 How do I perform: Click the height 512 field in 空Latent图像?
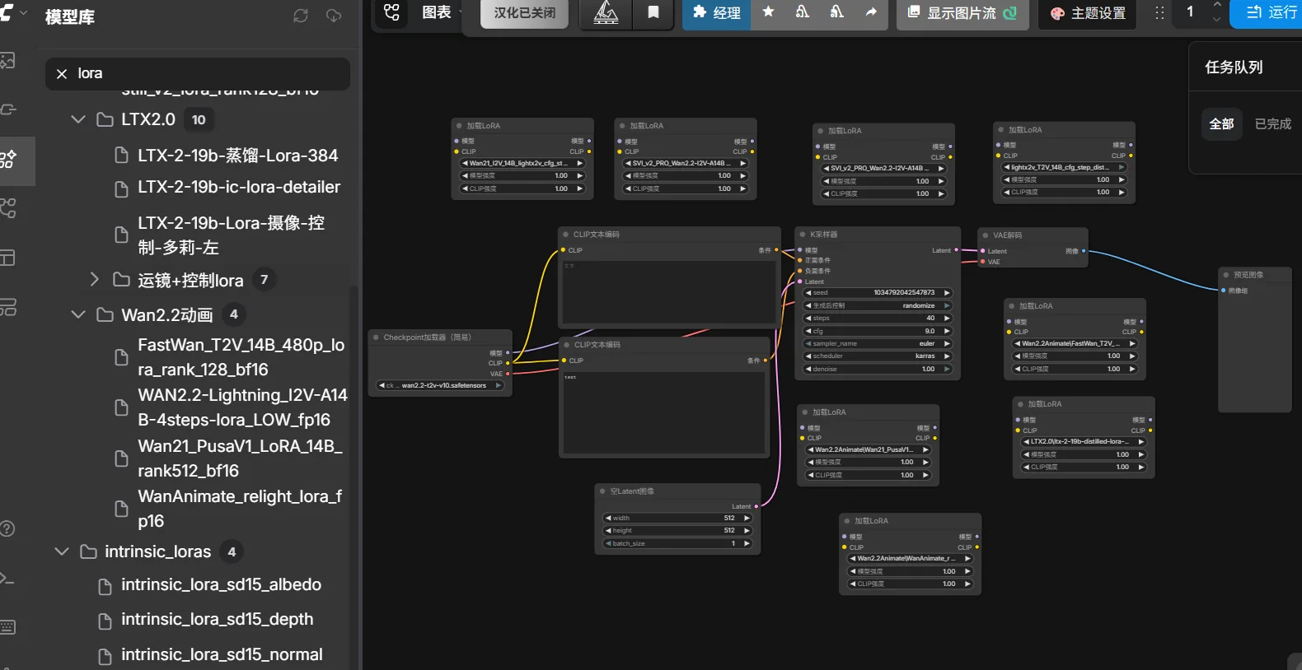pos(677,531)
